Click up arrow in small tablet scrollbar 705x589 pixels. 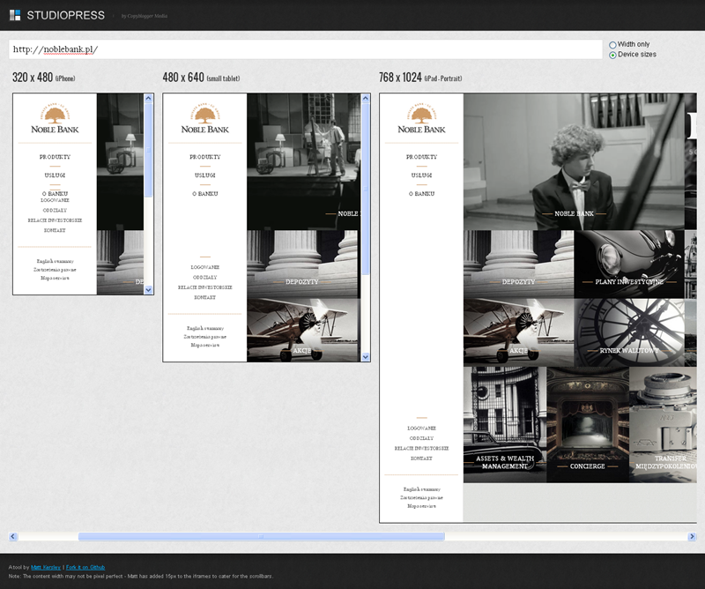pyautogui.click(x=366, y=100)
